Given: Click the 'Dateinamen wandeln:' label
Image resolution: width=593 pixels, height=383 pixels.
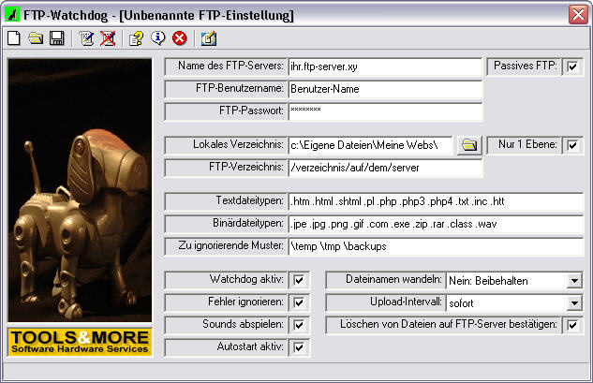Looking at the screenshot, I should click(393, 279).
